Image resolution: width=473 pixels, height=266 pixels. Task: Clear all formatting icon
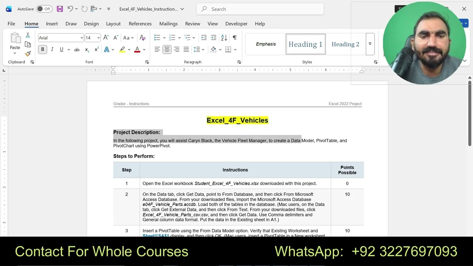coord(143,38)
